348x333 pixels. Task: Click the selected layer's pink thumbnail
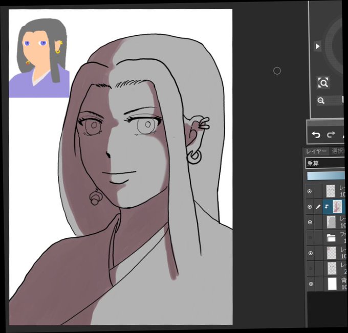point(337,206)
